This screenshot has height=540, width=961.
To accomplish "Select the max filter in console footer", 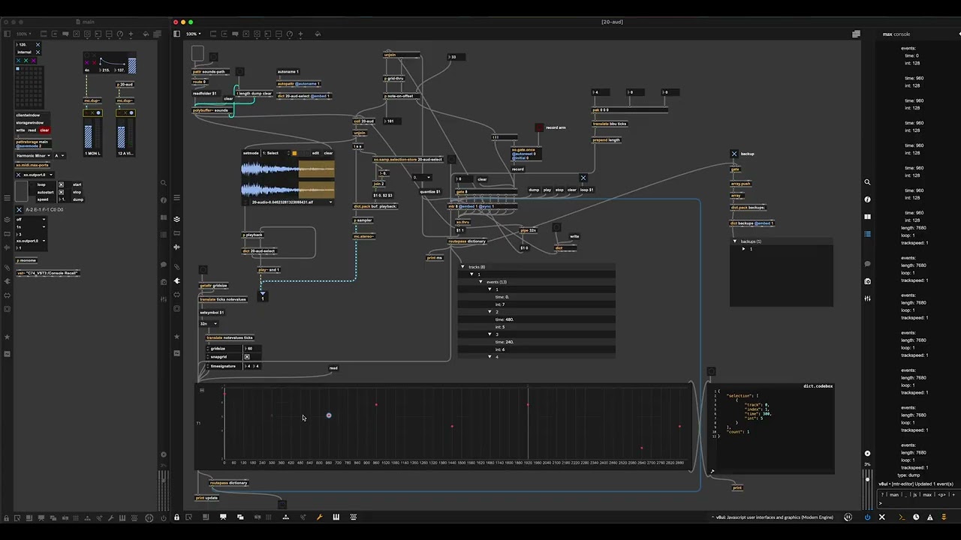I will 927,495.
